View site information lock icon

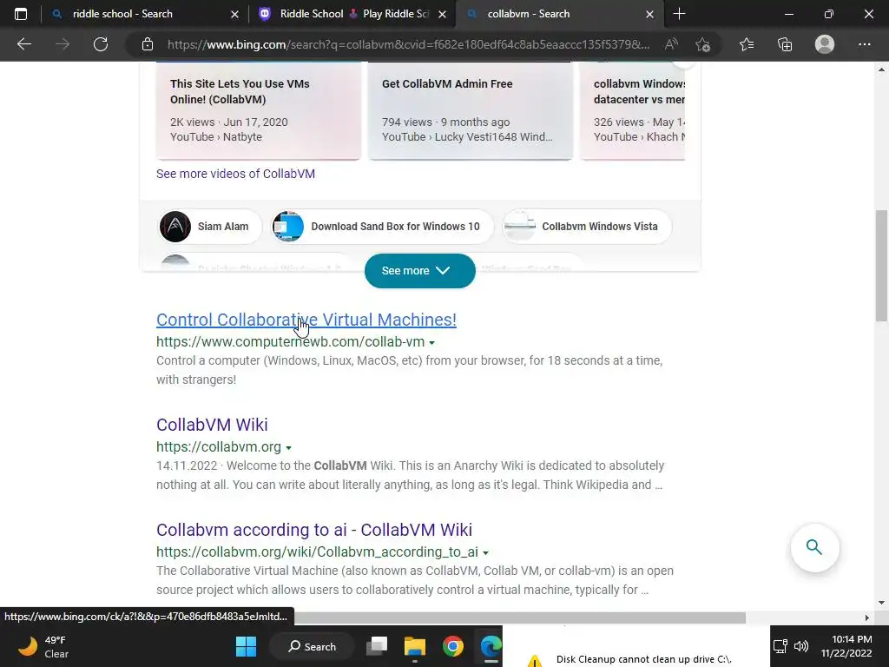pos(148,44)
